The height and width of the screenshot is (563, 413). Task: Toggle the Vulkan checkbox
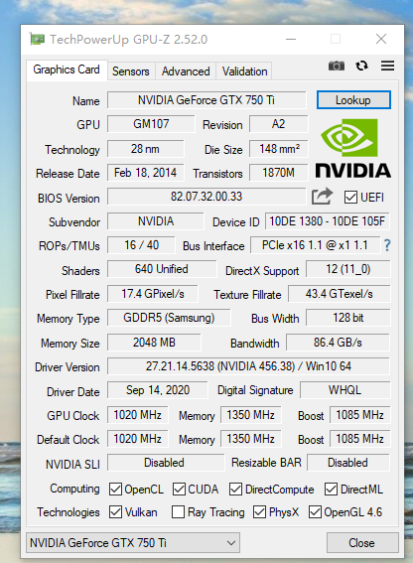click(115, 512)
